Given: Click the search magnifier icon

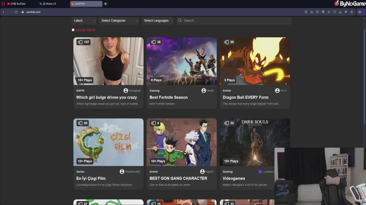Looking at the screenshot, I should pyautogui.click(x=180, y=20).
